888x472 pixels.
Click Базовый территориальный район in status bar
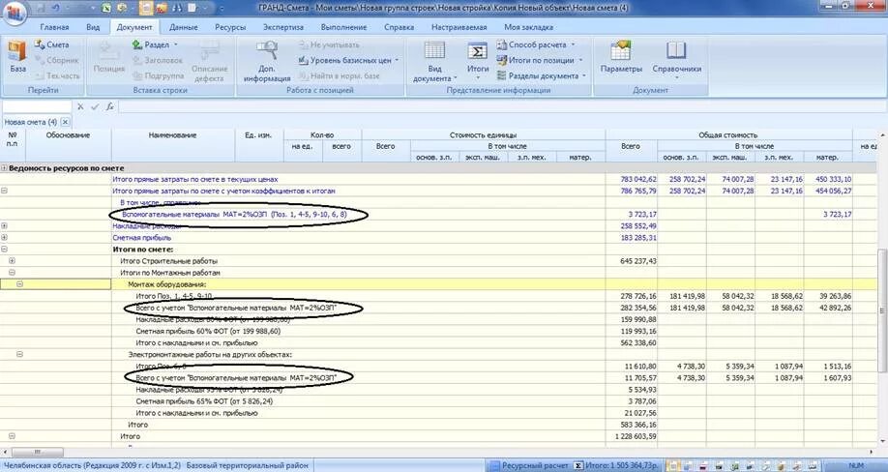247,466
